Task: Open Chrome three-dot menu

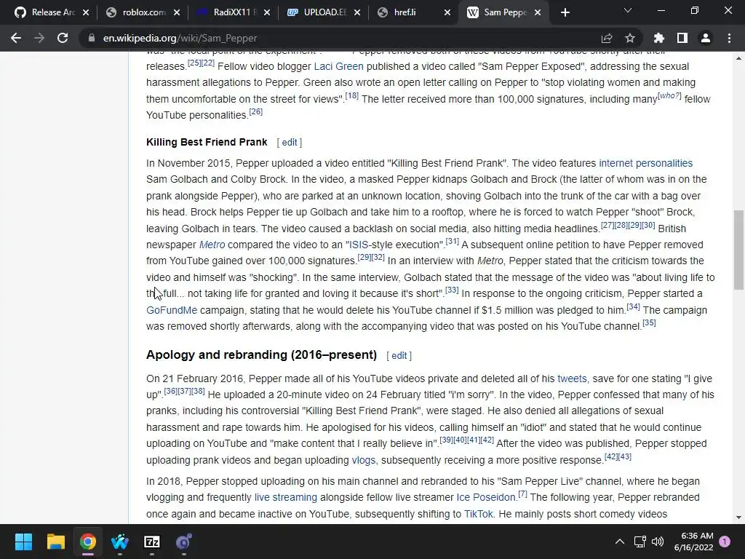Action: [x=729, y=38]
